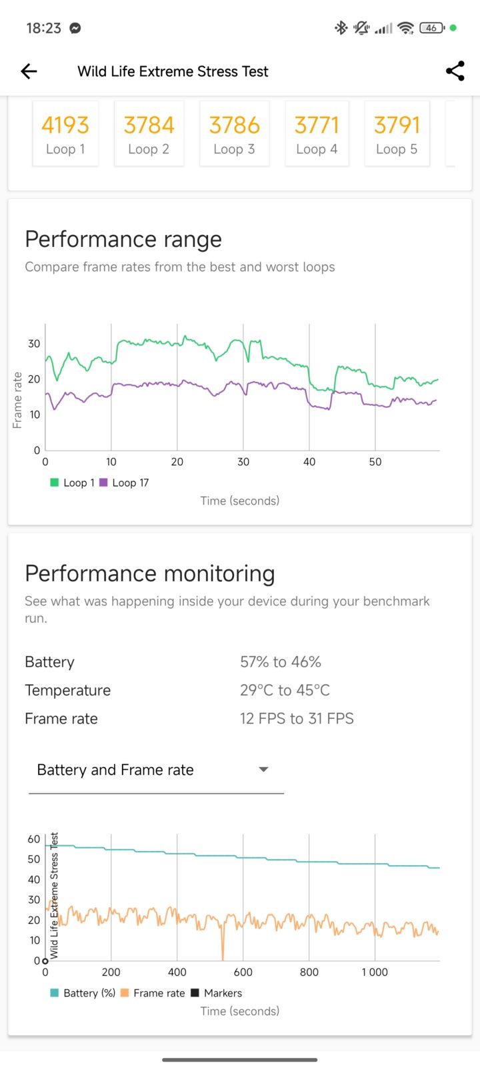Toggle the purple Loop 17 legend
This screenshot has height=1068, width=480.
[124, 483]
